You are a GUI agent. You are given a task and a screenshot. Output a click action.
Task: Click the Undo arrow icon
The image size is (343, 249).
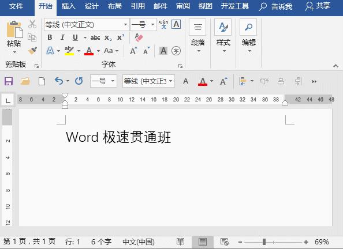pyautogui.click(x=59, y=81)
